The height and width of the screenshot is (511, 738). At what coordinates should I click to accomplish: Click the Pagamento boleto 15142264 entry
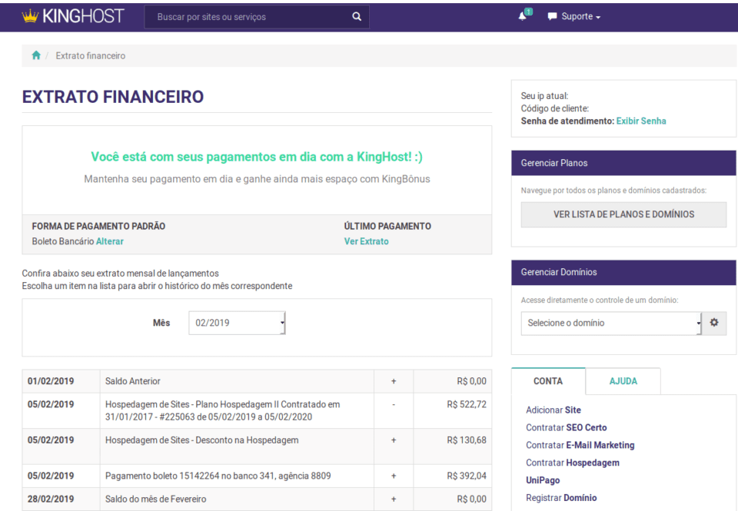pos(218,476)
